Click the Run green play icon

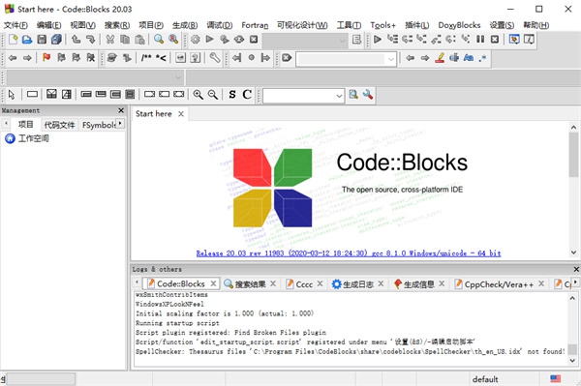pyautogui.click(x=210, y=40)
